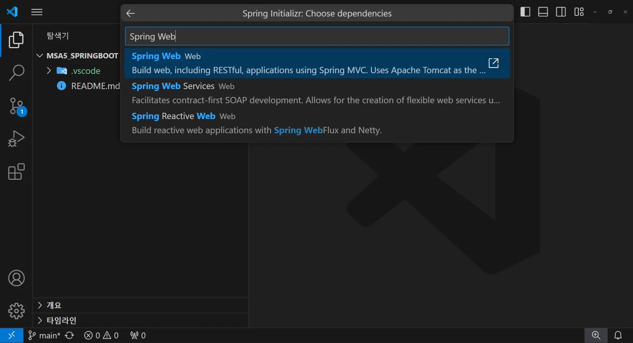The width and height of the screenshot is (633, 343).
Task: Toggle the secondary side bar visibility
Action: click(x=561, y=12)
